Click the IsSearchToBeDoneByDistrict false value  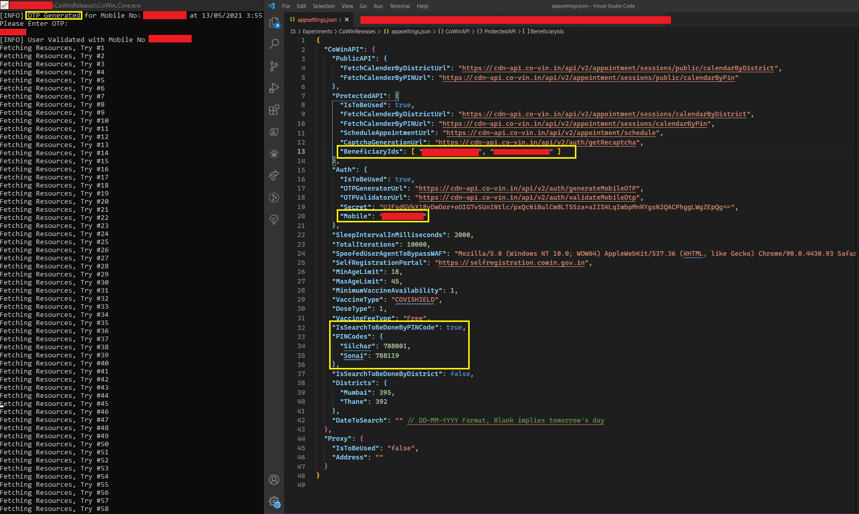pos(460,374)
